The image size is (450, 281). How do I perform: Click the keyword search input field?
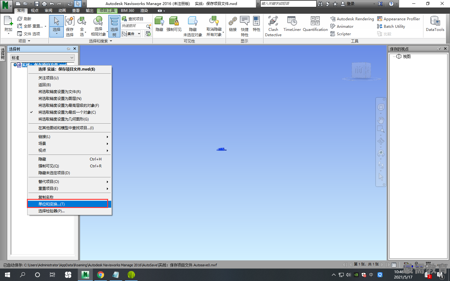[288, 3]
